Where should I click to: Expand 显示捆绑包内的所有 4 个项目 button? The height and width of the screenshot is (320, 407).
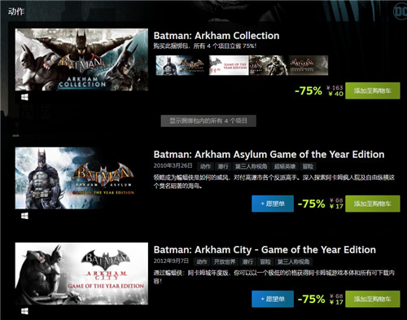pyautogui.click(x=208, y=121)
